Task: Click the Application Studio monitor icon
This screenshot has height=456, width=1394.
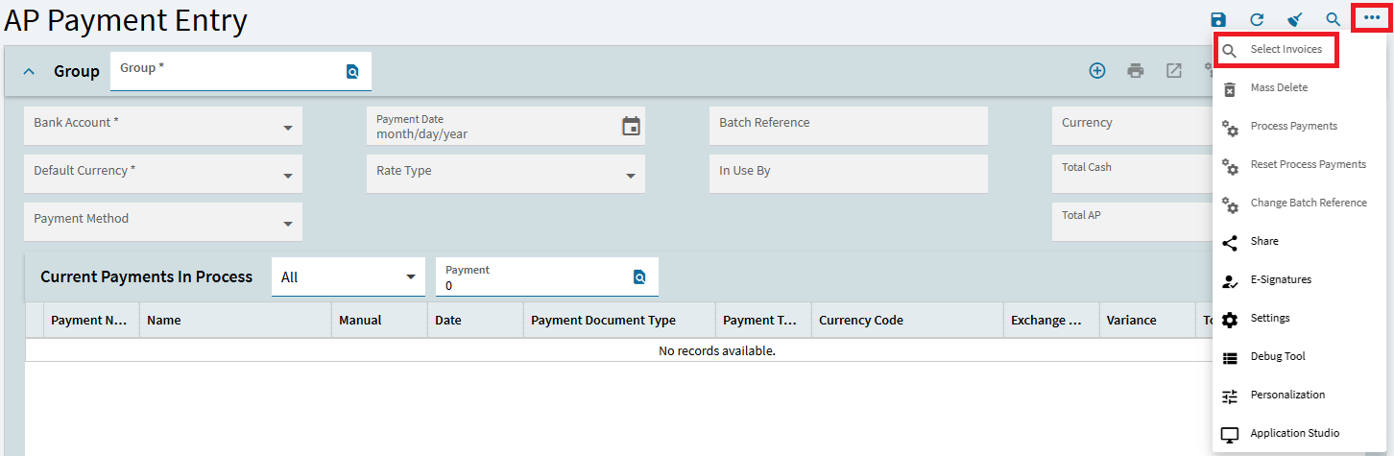Action: coord(1230,434)
